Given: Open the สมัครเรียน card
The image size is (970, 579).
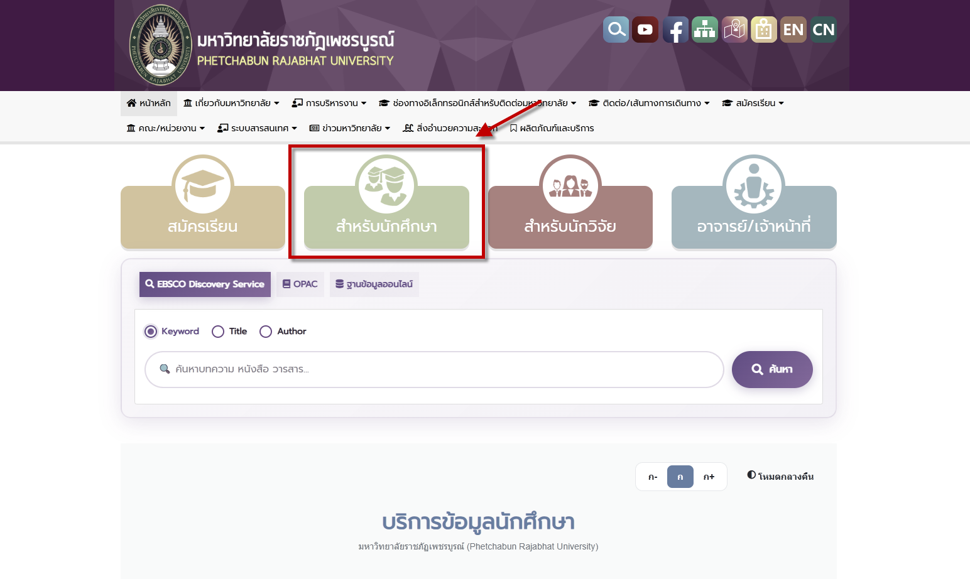Looking at the screenshot, I should click(203, 217).
